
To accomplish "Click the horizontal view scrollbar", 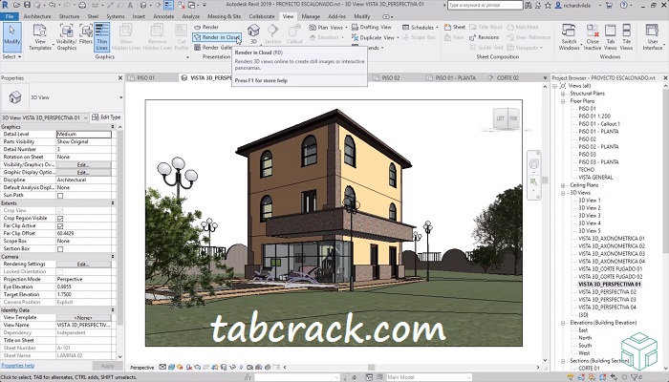I will tap(371, 367).
